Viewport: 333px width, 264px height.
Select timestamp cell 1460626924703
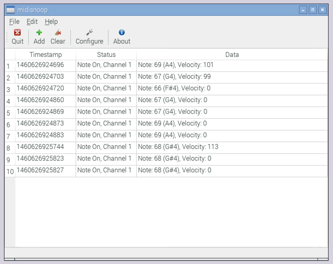pos(45,78)
